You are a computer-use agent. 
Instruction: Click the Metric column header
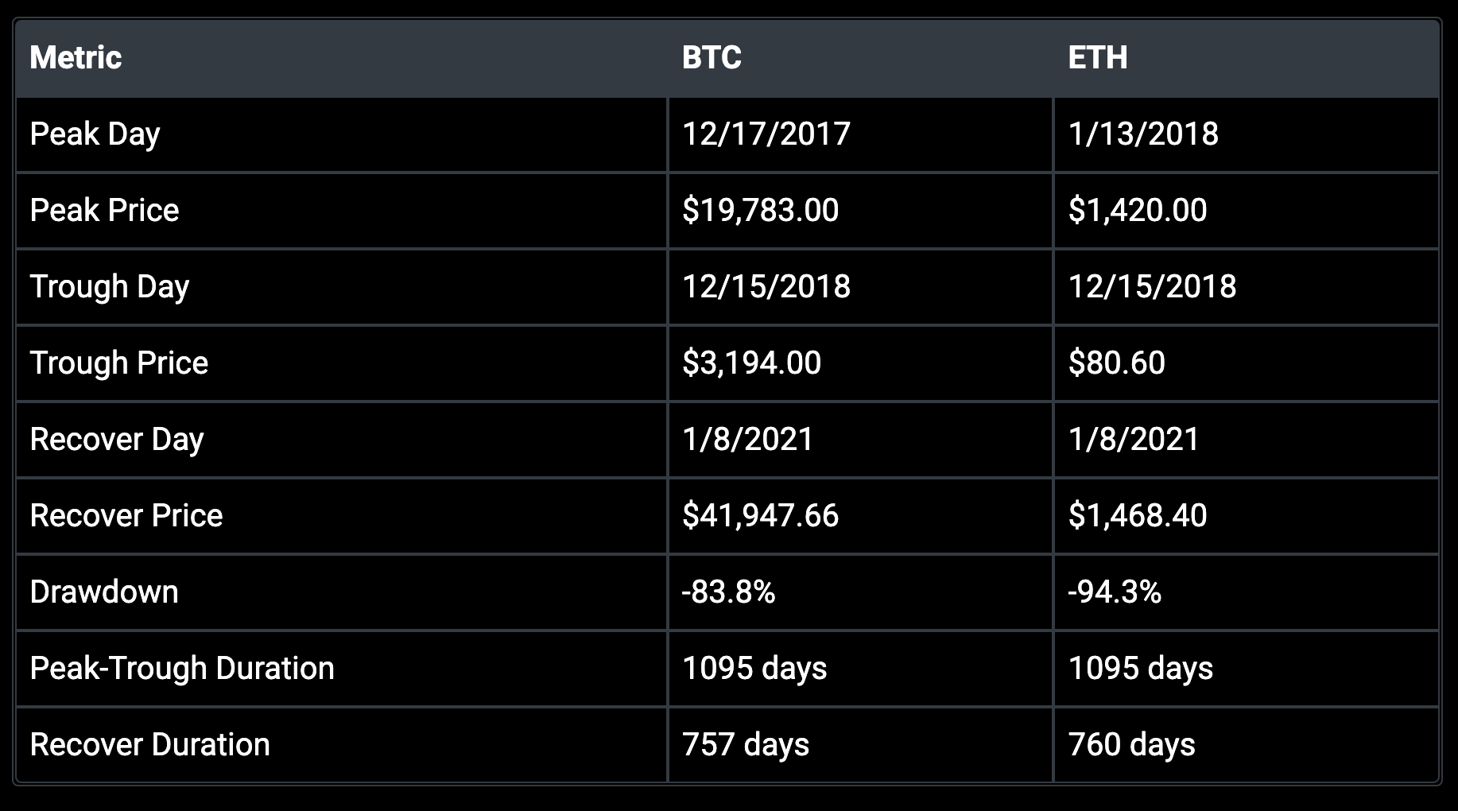[76, 57]
